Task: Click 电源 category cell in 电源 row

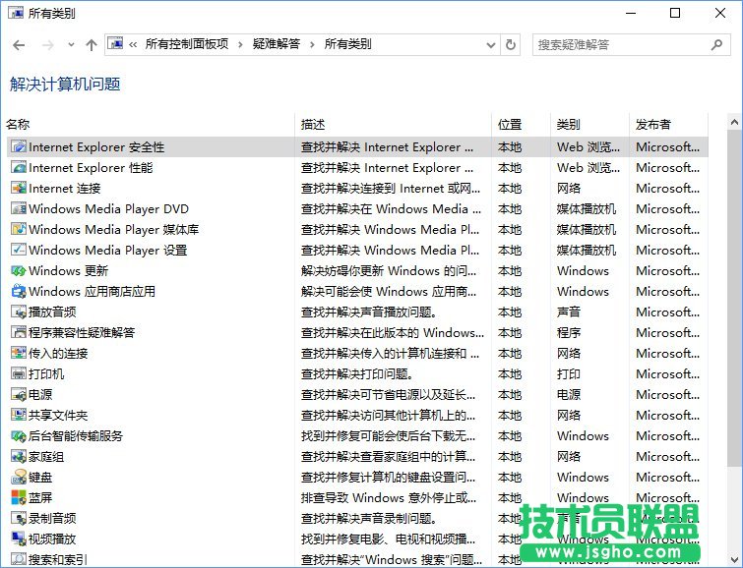Action: 568,394
